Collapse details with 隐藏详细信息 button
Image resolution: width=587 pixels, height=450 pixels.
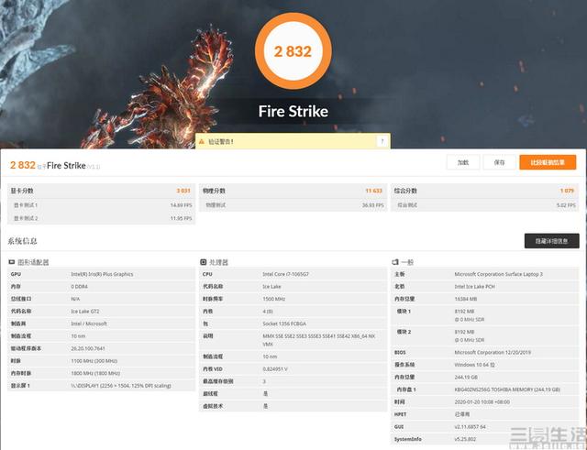[551, 240]
